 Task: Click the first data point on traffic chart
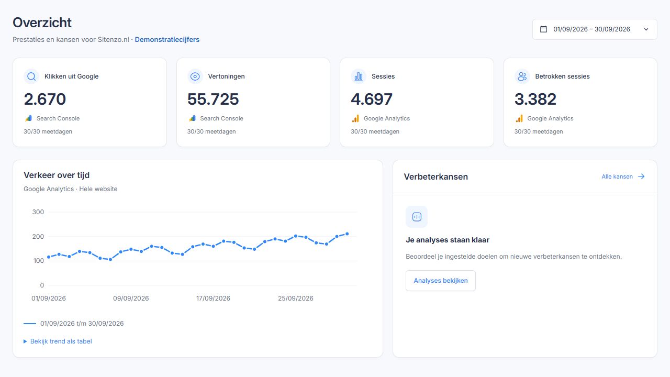pos(49,257)
